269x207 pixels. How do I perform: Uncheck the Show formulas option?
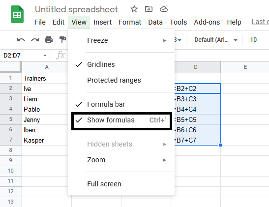(x=121, y=120)
